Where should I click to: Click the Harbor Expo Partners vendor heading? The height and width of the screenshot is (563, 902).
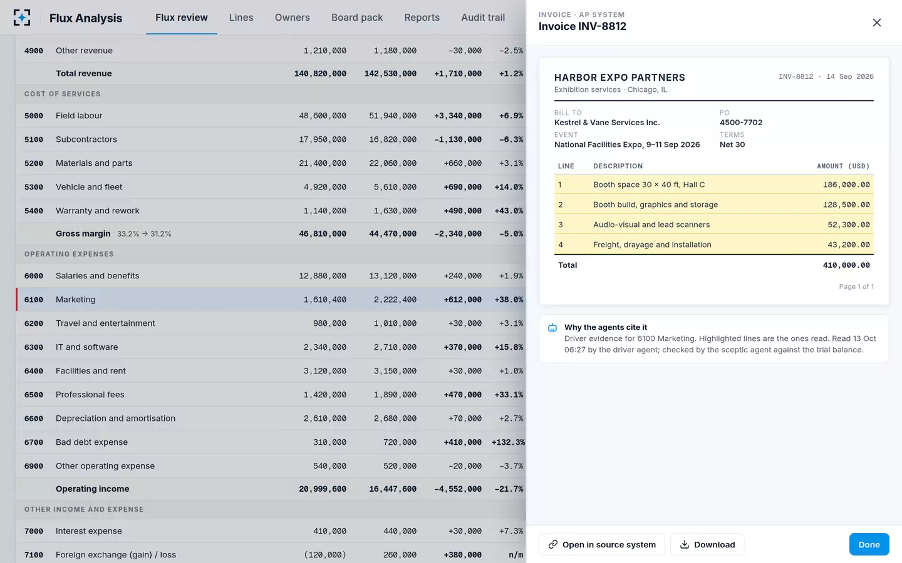click(619, 78)
